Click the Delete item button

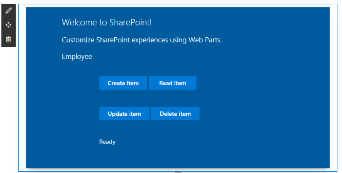[x=175, y=114]
